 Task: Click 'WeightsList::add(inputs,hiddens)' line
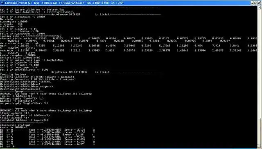point(26,82)
